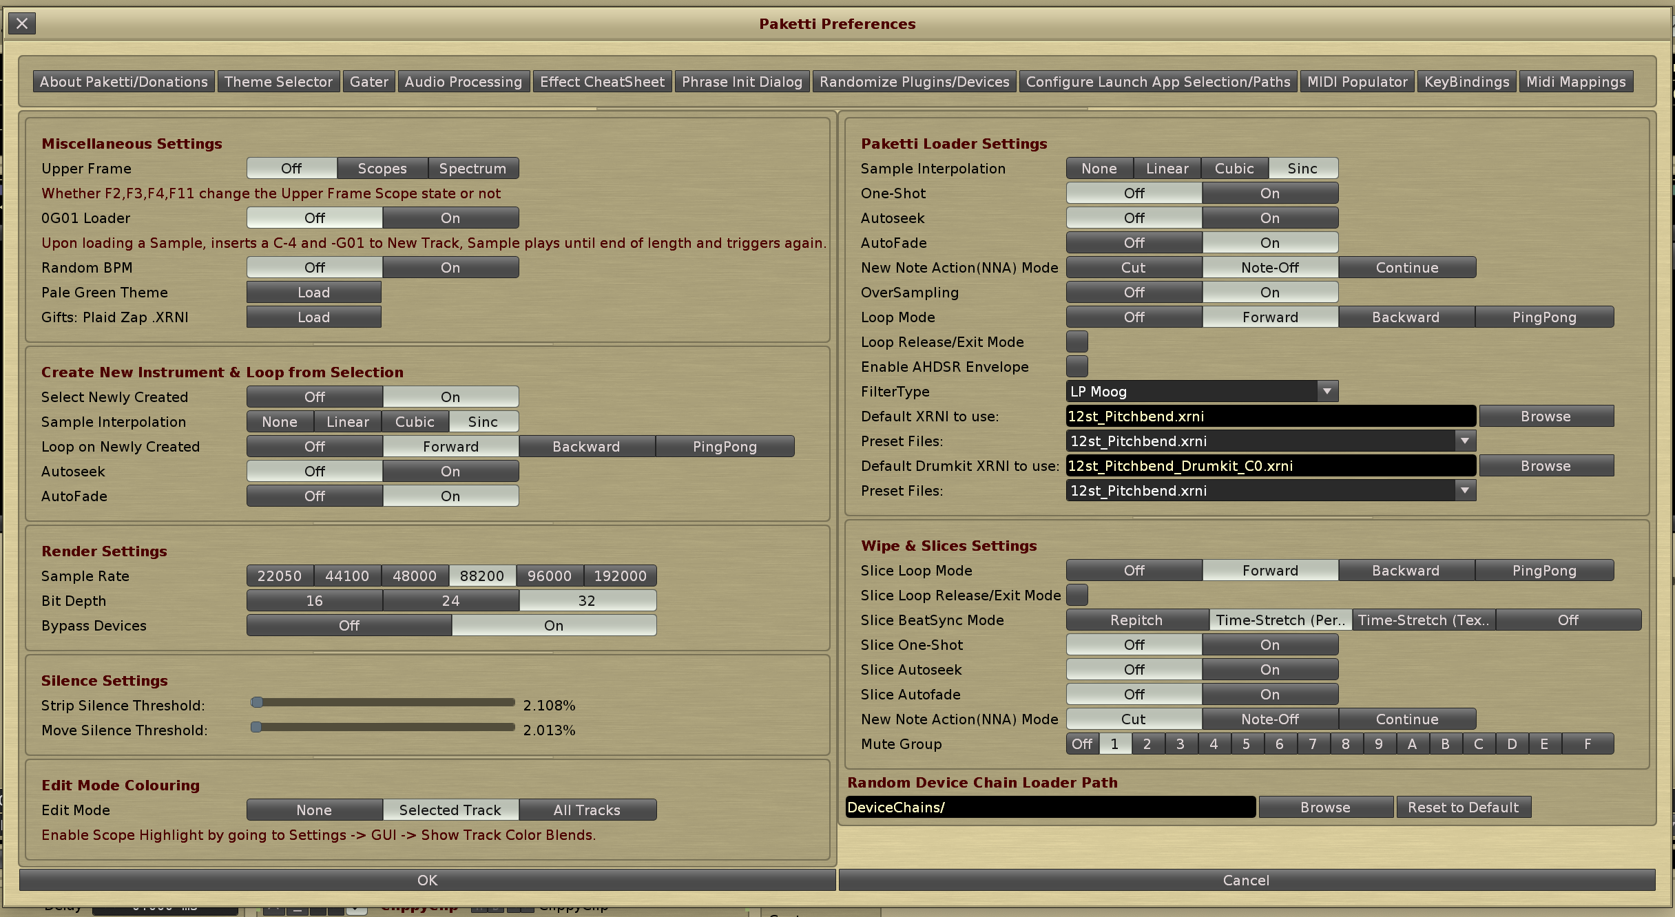Close the Paketti Preferences dialog via X
1675x917 pixels.
22,24
